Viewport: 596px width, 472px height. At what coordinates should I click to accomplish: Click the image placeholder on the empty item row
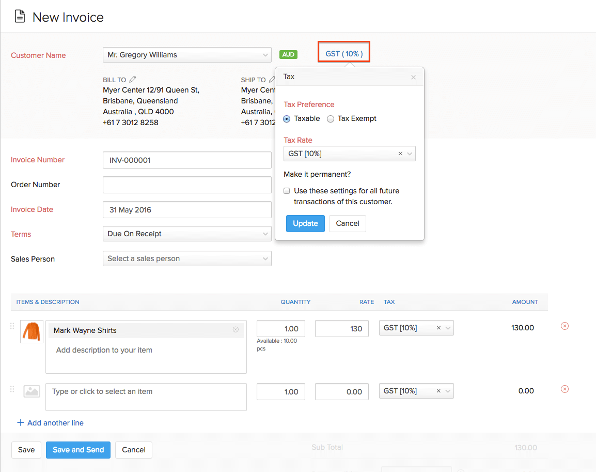[32, 391]
